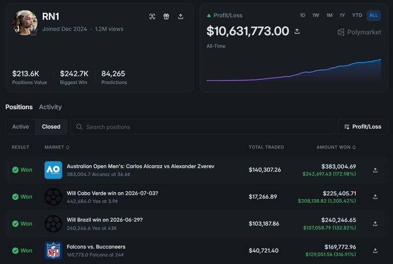
Task: Click the profit/loss line chart
Action: (x=294, y=70)
